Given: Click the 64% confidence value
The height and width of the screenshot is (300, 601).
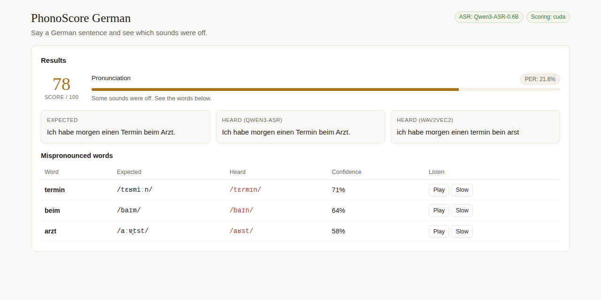Looking at the screenshot, I should [339, 210].
